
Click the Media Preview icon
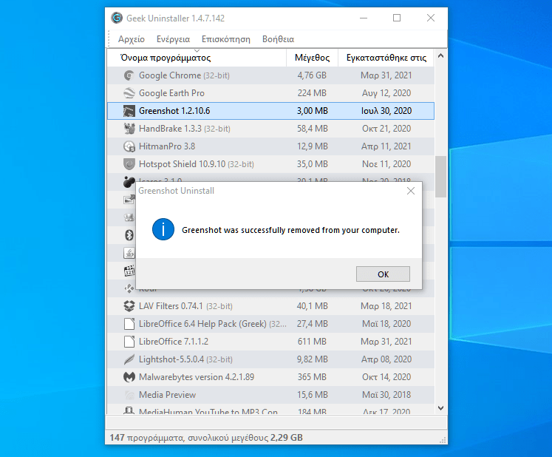tap(129, 395)
